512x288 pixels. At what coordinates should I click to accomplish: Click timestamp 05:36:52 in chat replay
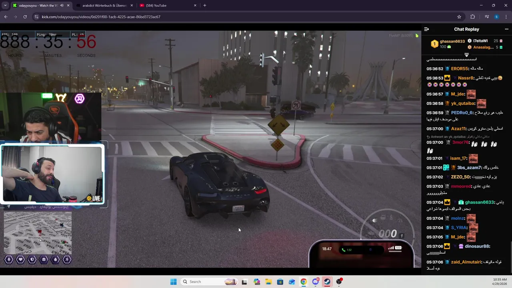tap(434, 69)
